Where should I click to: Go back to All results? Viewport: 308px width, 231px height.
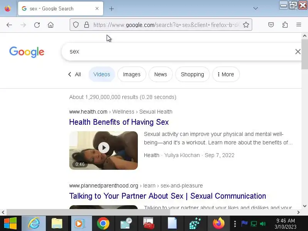74,74
